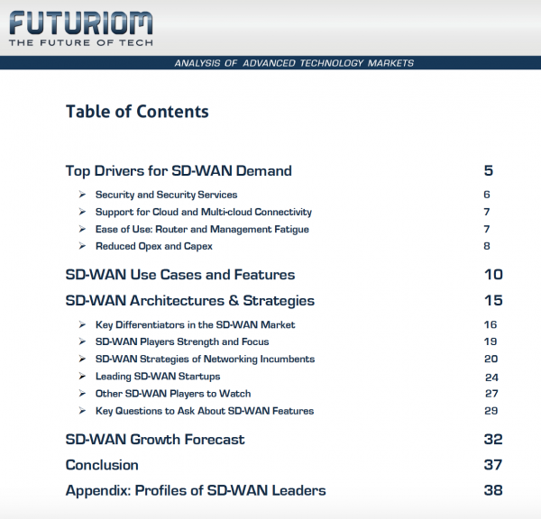Go to 'Support for Cloud and Multi-cloud Connectivity'
The height and width of the screenshot is (519, 541).
[x=204, y=212]
